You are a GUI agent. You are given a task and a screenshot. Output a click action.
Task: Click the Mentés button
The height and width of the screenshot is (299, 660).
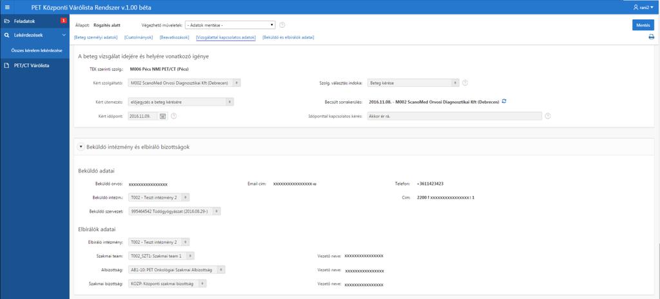point(643,25)
